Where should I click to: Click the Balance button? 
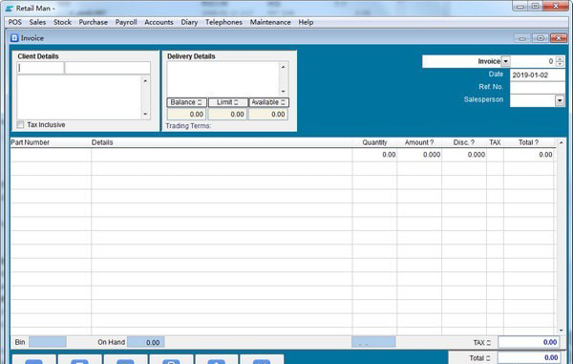point(187,102)
